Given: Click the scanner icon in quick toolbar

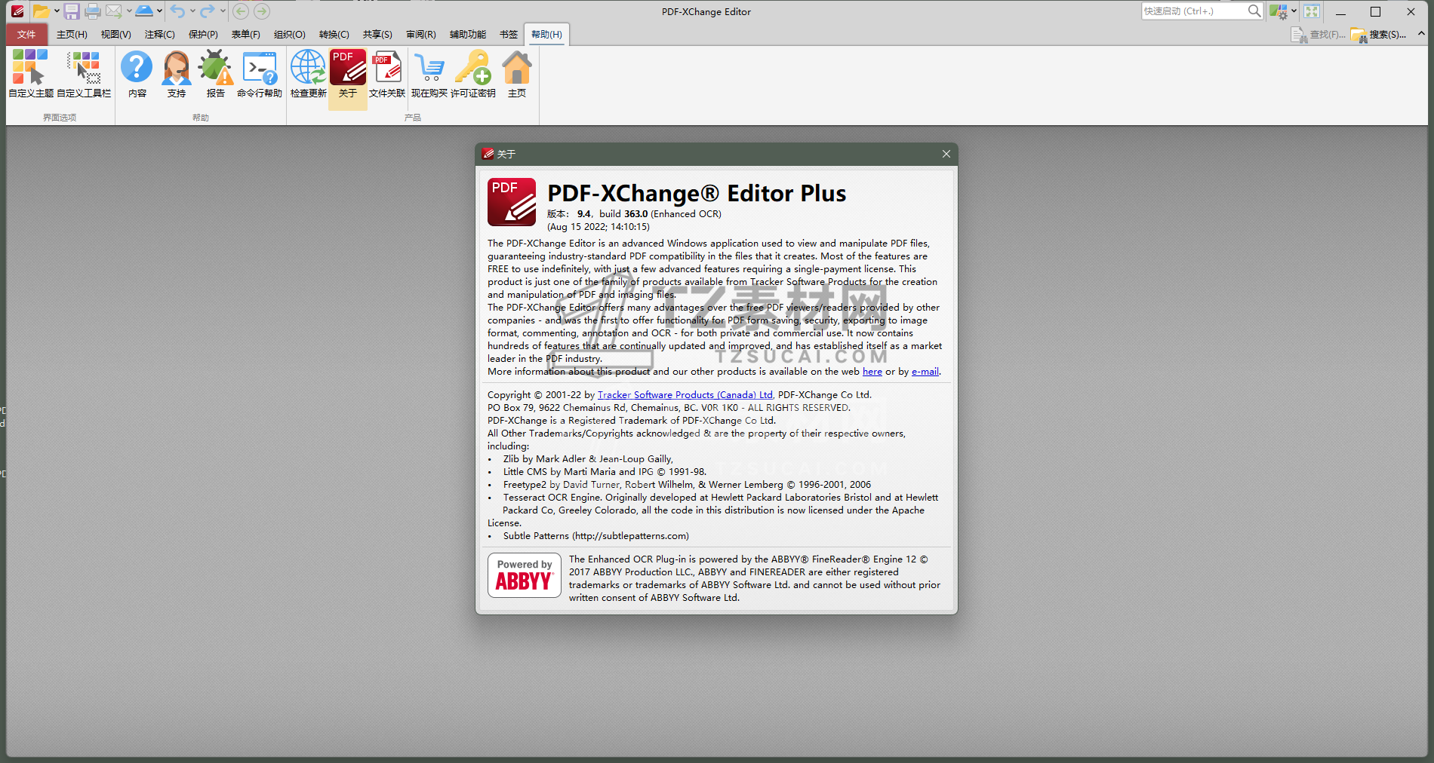Looking at the screenshot, I should tap(144, 11).
